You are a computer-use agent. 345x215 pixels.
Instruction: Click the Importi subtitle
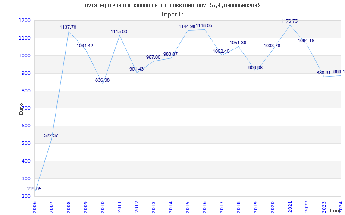(172, 14)
